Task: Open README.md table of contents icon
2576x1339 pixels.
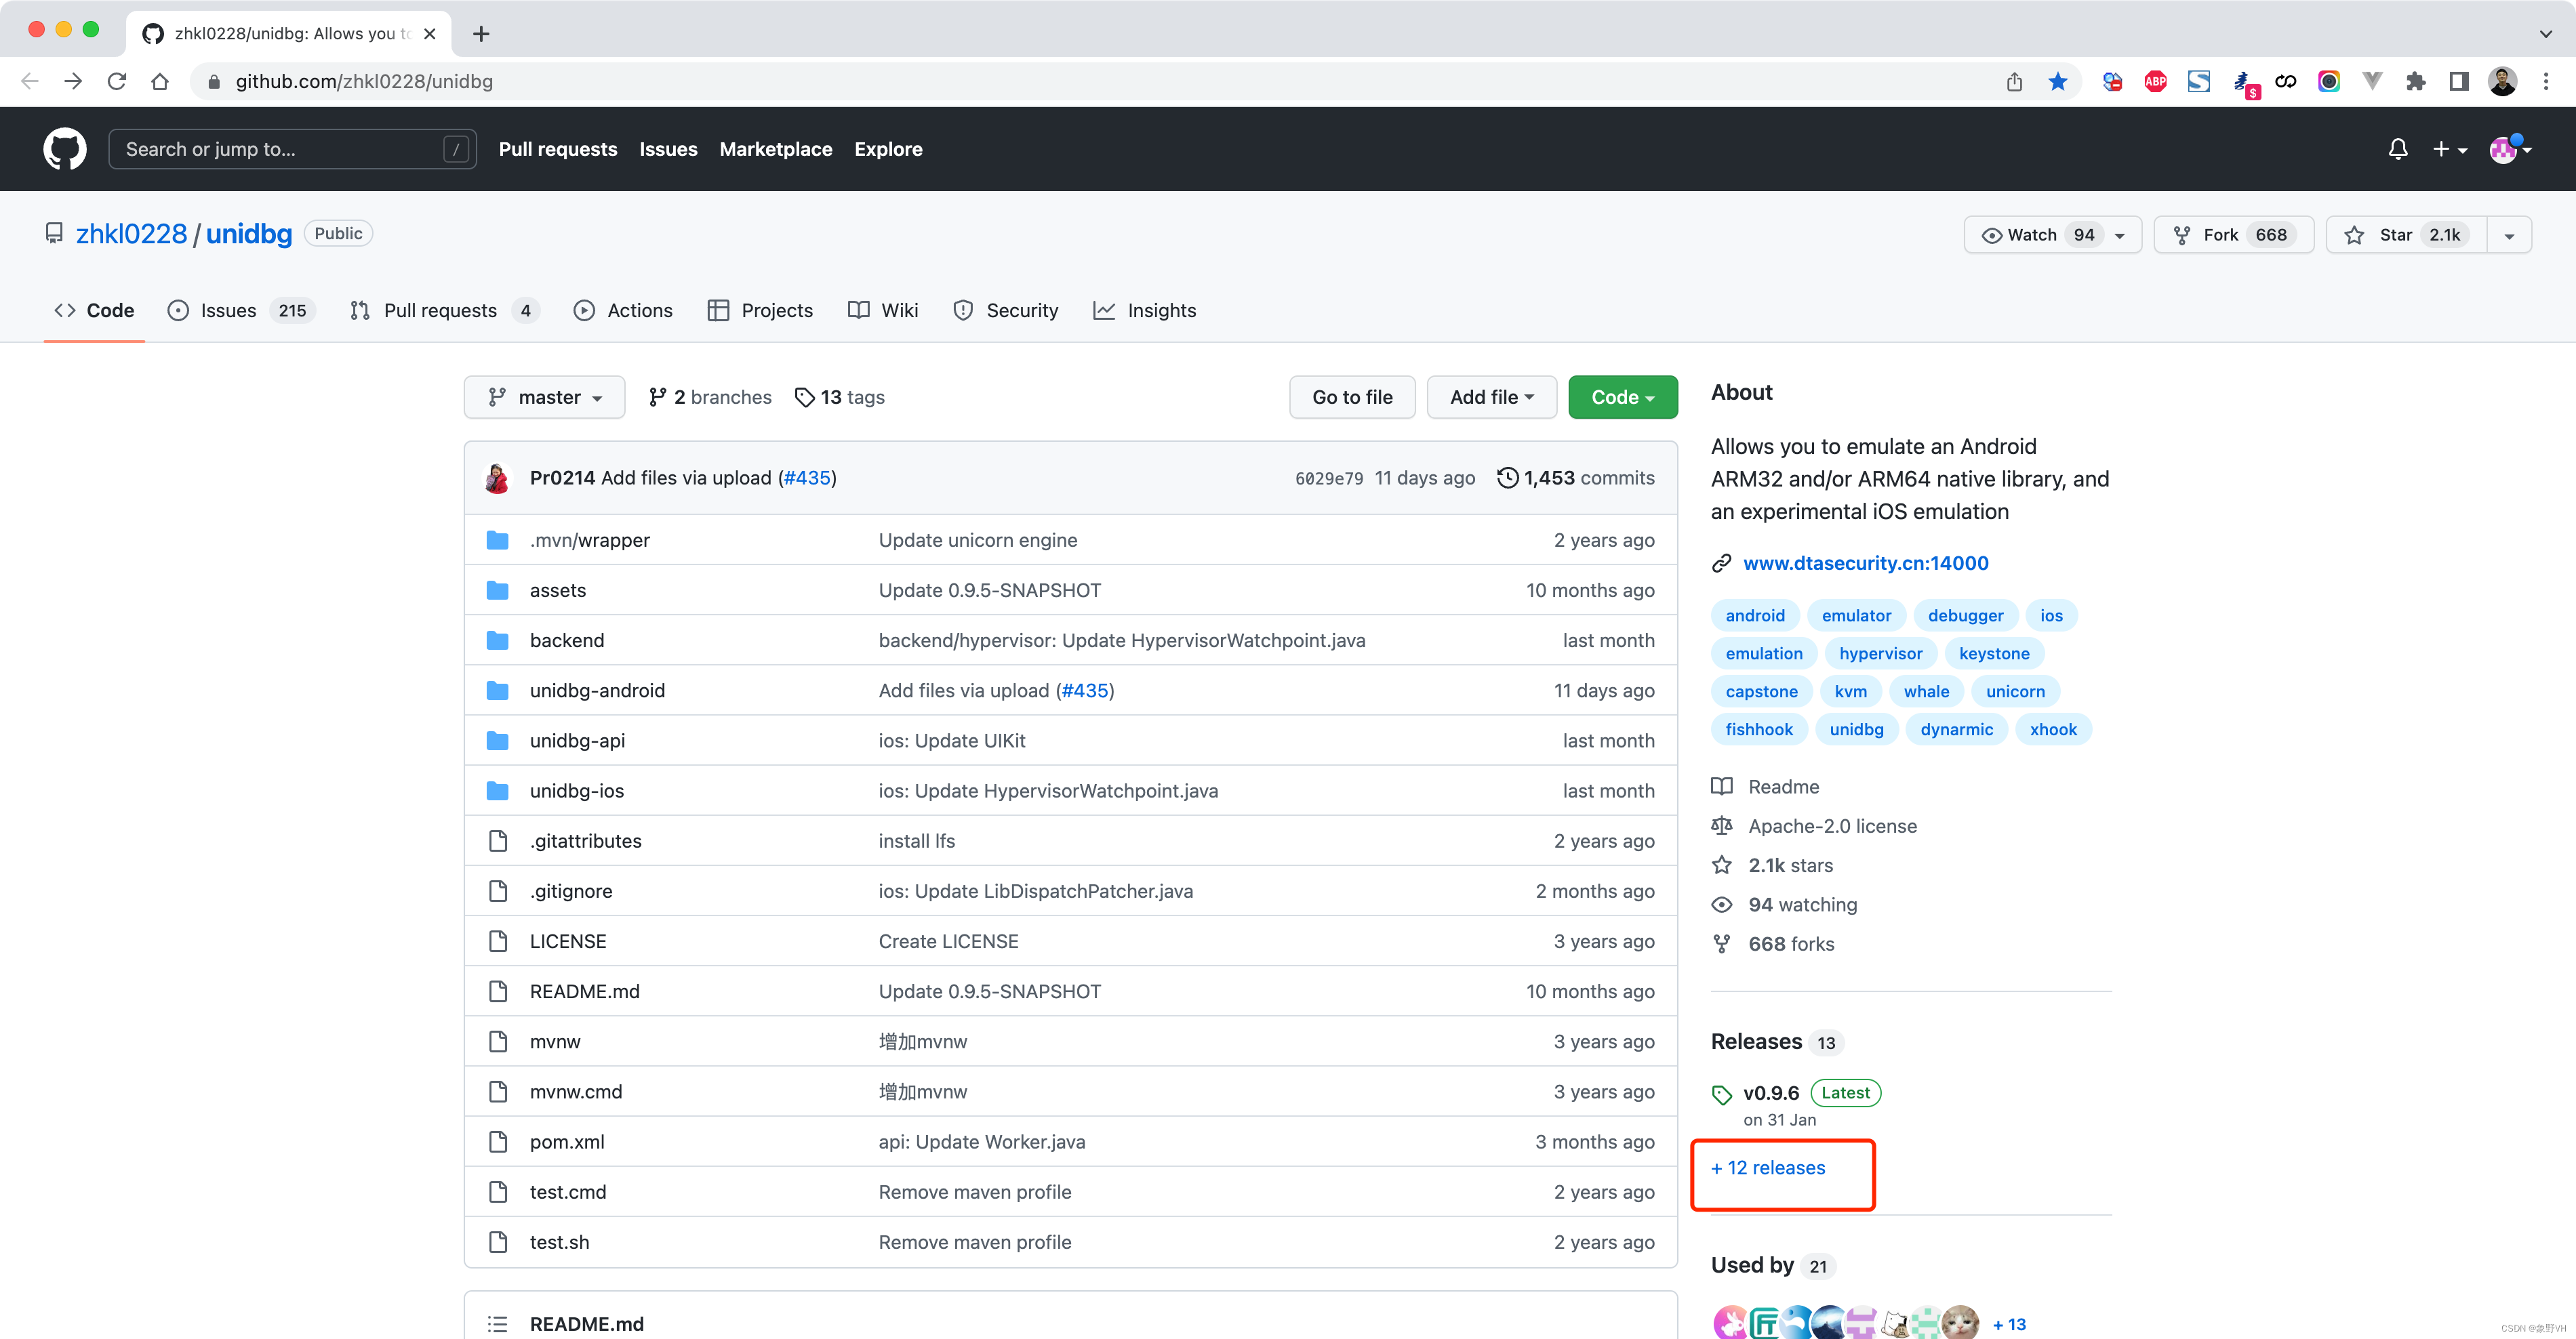Action: click(x=497, y=1323)
